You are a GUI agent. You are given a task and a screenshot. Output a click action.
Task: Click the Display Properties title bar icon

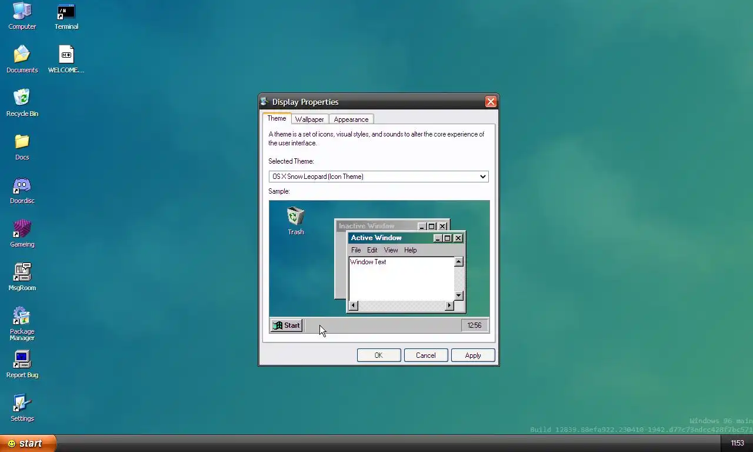pyautogui.click(x=265, y=102)
